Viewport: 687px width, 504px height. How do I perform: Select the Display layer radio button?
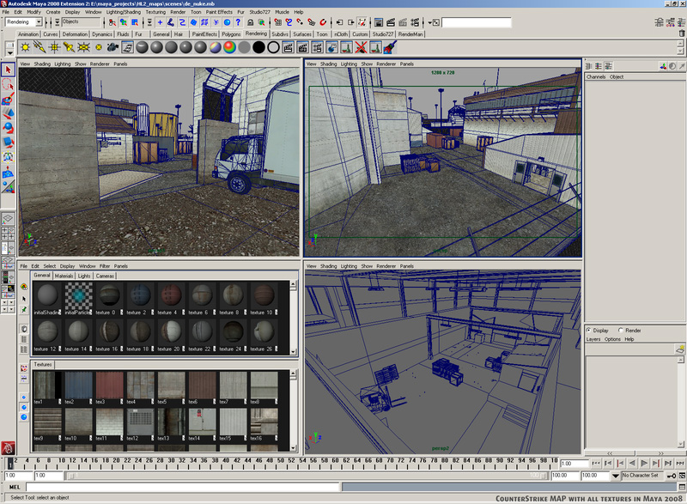click(588, 331)
